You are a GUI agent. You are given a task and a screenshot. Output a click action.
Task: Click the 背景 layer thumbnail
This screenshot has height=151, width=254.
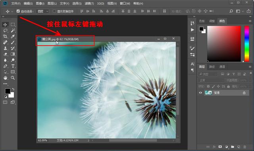click(208, 93)
